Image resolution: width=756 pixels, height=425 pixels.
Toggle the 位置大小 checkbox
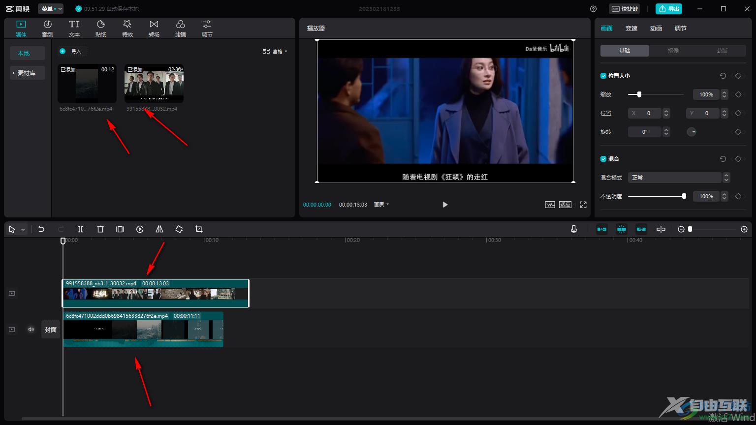(603, 76)
